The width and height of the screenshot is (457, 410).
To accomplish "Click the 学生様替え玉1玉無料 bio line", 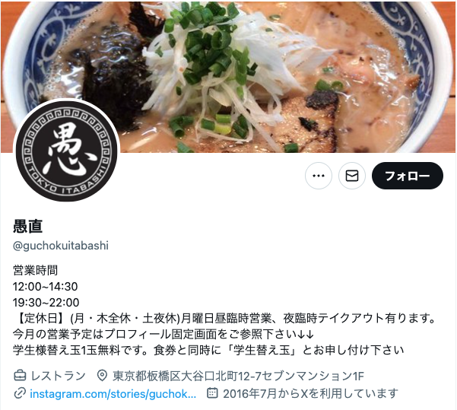I will (x=208, y=350).
